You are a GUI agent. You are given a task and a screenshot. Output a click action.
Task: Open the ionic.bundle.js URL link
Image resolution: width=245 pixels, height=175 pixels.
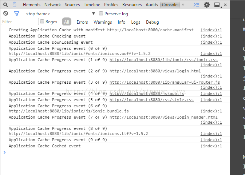[69, 111]
